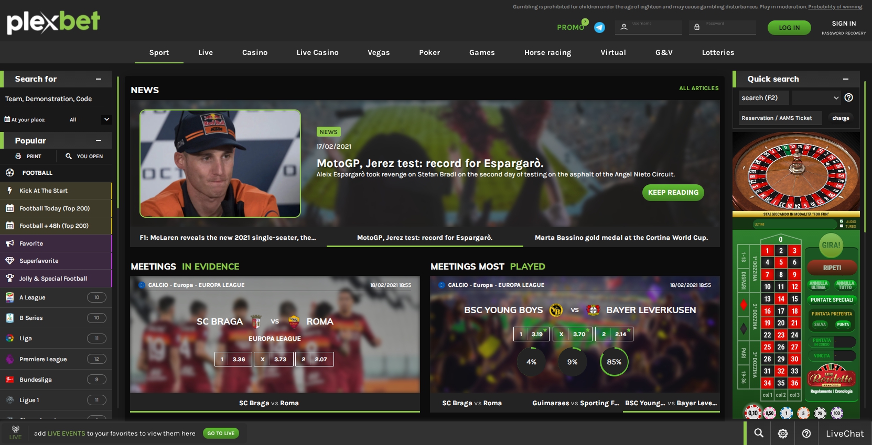
Task: Select draw odds 3.70 Young Boys match
Action: pyautogui.click(x=573, y=334)
